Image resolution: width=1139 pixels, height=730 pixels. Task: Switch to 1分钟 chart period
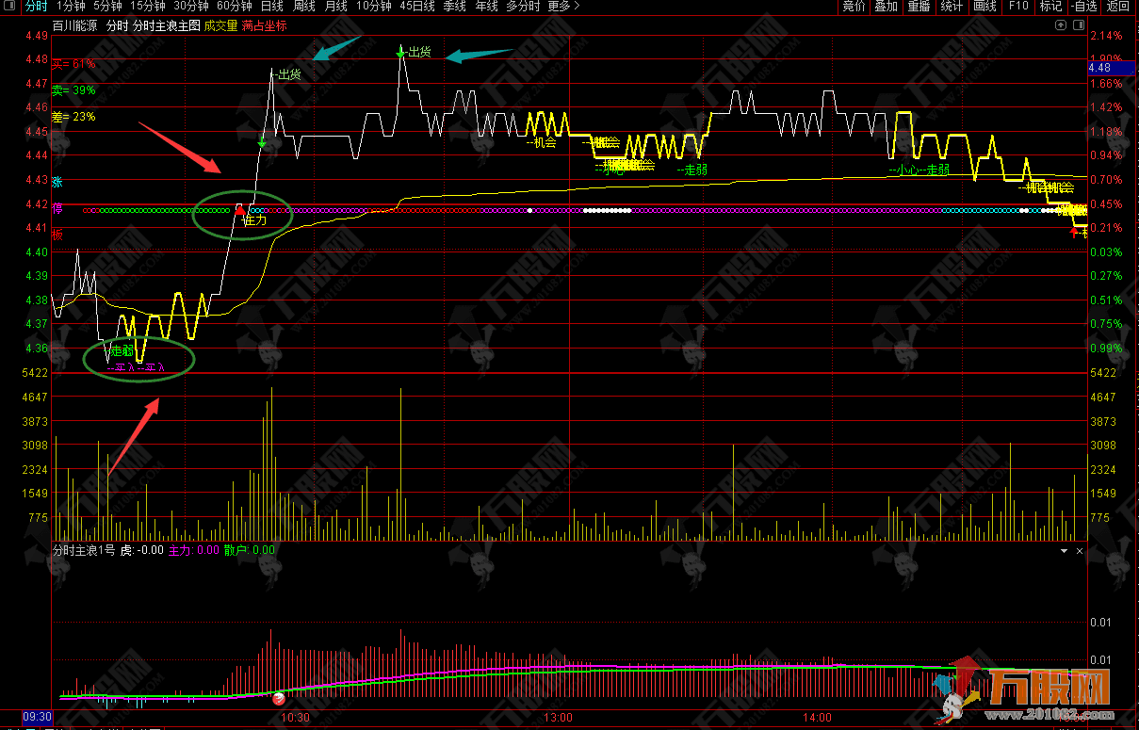pos(71,7)
